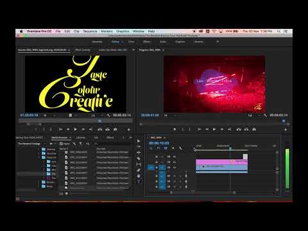Step back one frame in Program monitor
The width and height of the screenshot is (308, 231).
[207, 130]
